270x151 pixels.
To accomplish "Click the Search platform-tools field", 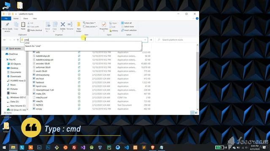I will 176,40.
